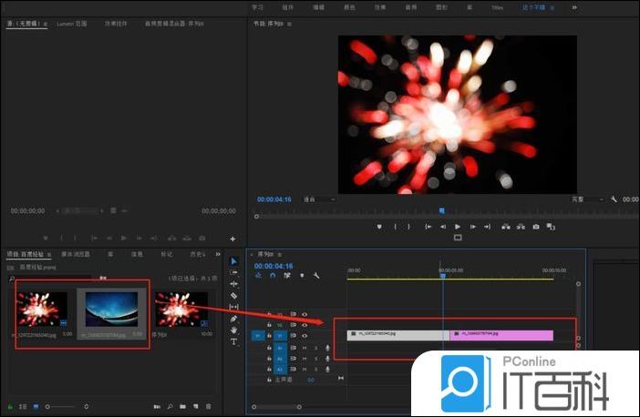Choose the Pen tool
The width and height of the screenshot is (640, 417).
pyautogui.click(x=233, y=319)
